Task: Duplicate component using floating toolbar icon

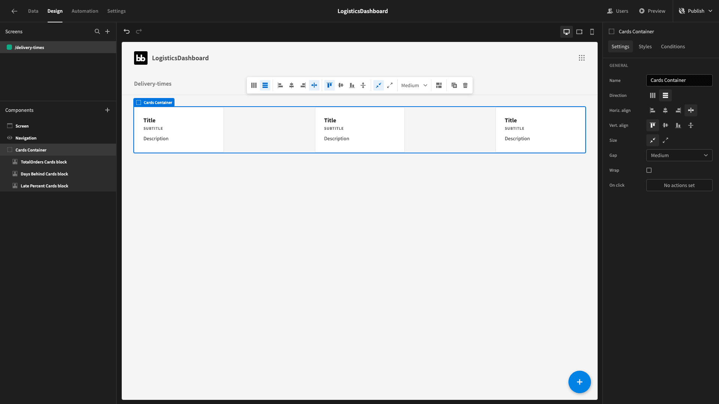Action: [x=454, y=85]
